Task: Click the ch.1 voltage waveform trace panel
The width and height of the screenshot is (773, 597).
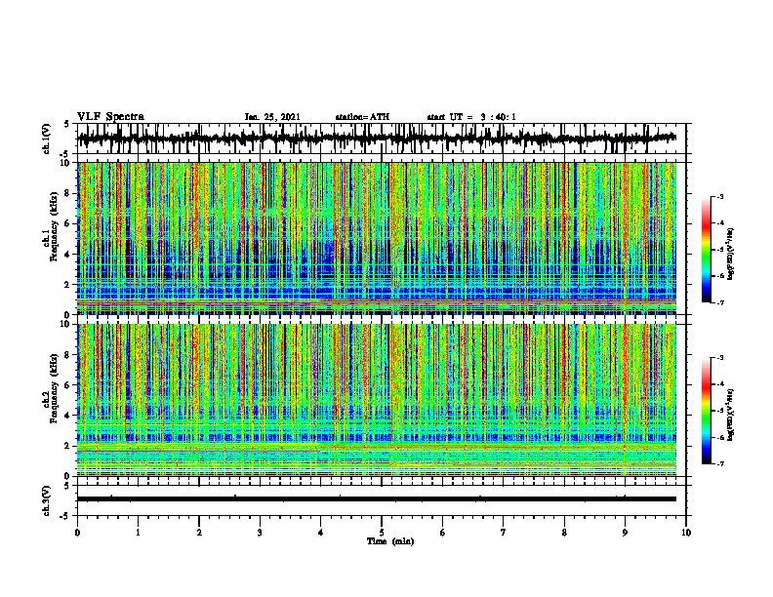Action: pyautogui.click(x=381, y=139)
